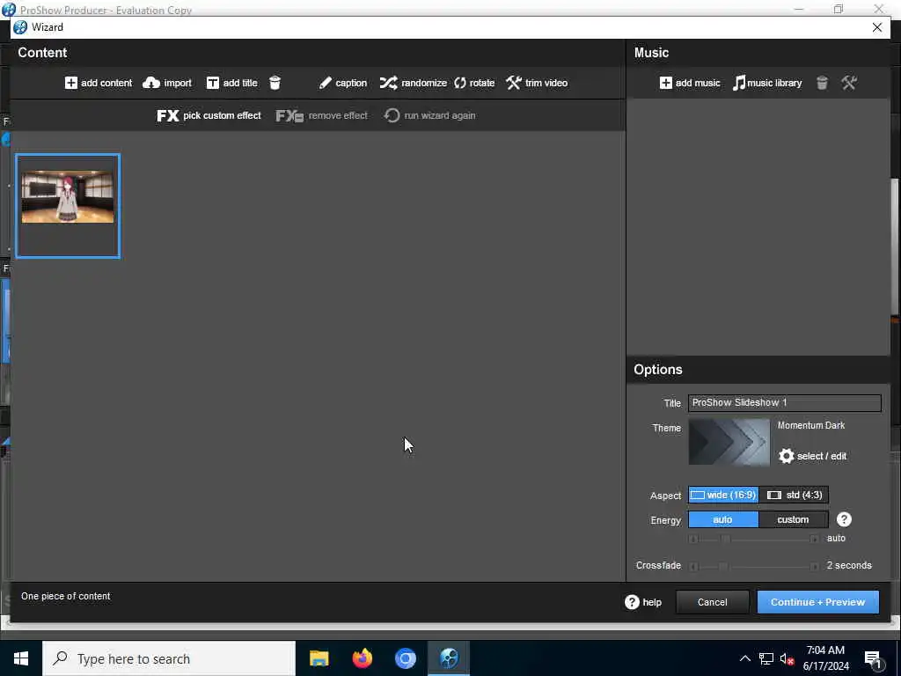Click rotate for the selected content

(474, 83)
